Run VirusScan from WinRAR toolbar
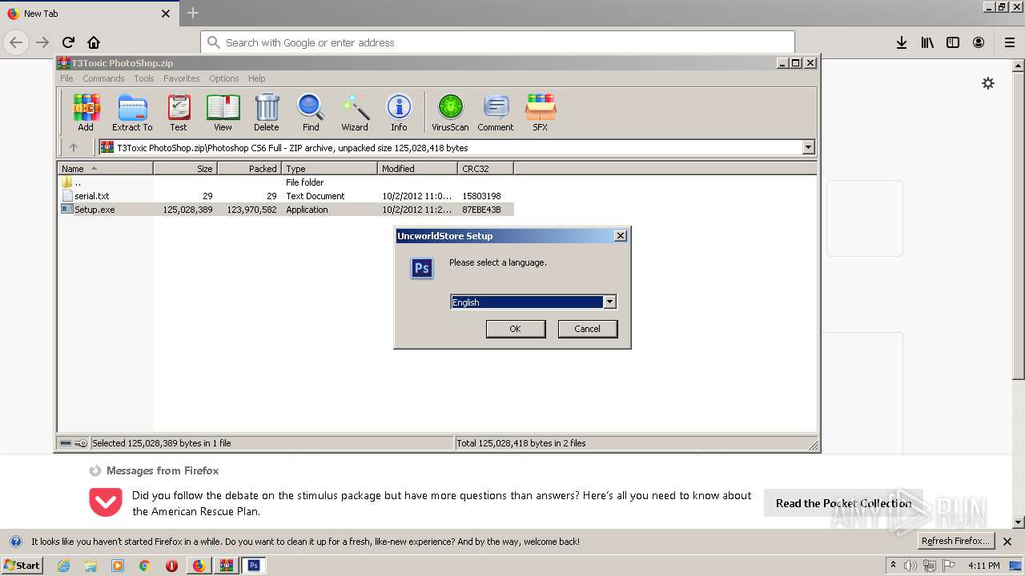 point(450,112)
